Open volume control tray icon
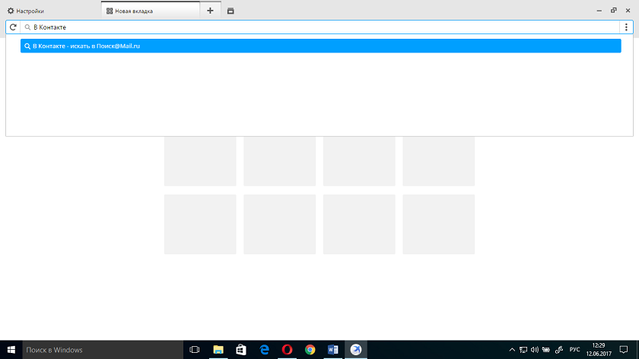Screen dimensions: 639x359 (534, 350)
